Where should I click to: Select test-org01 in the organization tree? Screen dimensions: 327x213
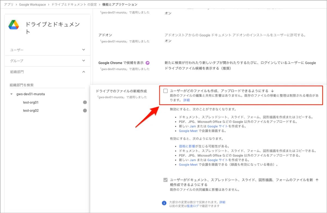coord(31,102)
